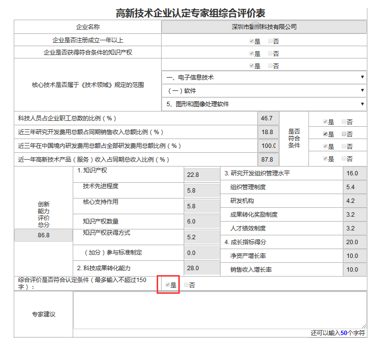The image size is (390, 338).
Task: Check 是 for 企业是否注册成立一年以上
Action: tap(251, 41)
